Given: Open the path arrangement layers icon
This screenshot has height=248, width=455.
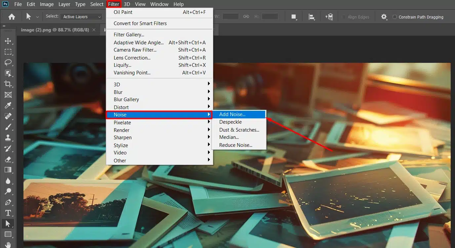Looking at the screenshot, I should [x=329, y=17].
